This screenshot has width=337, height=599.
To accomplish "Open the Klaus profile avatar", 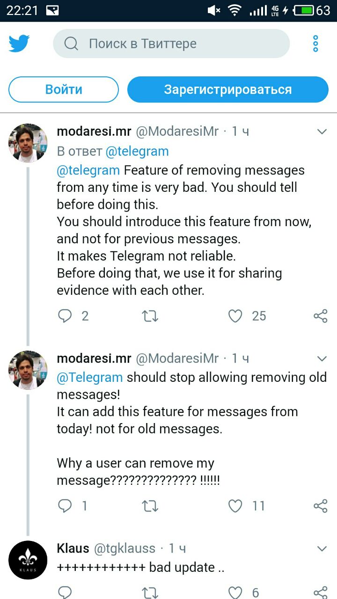I will tap(28, 560).
